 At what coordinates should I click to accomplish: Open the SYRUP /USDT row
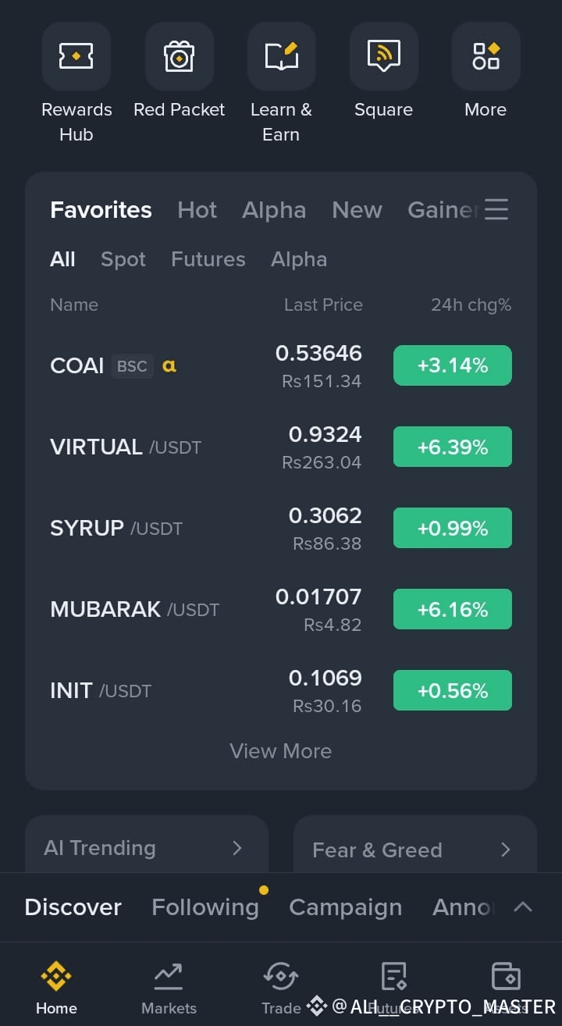tap(281, 528)
